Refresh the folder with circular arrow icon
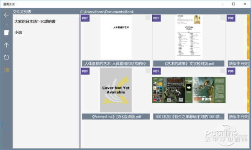The width and height of the screenshot is (251, 150). point(6,57)
